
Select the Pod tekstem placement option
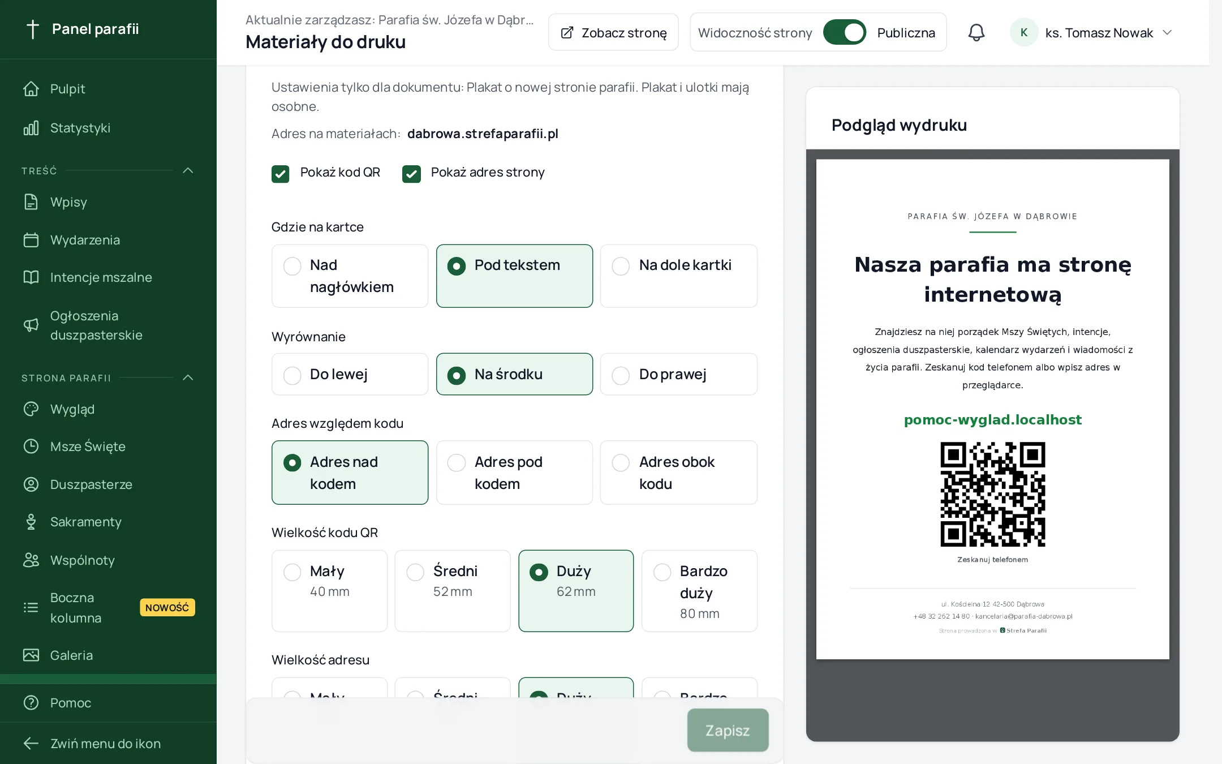click(515, 276)
